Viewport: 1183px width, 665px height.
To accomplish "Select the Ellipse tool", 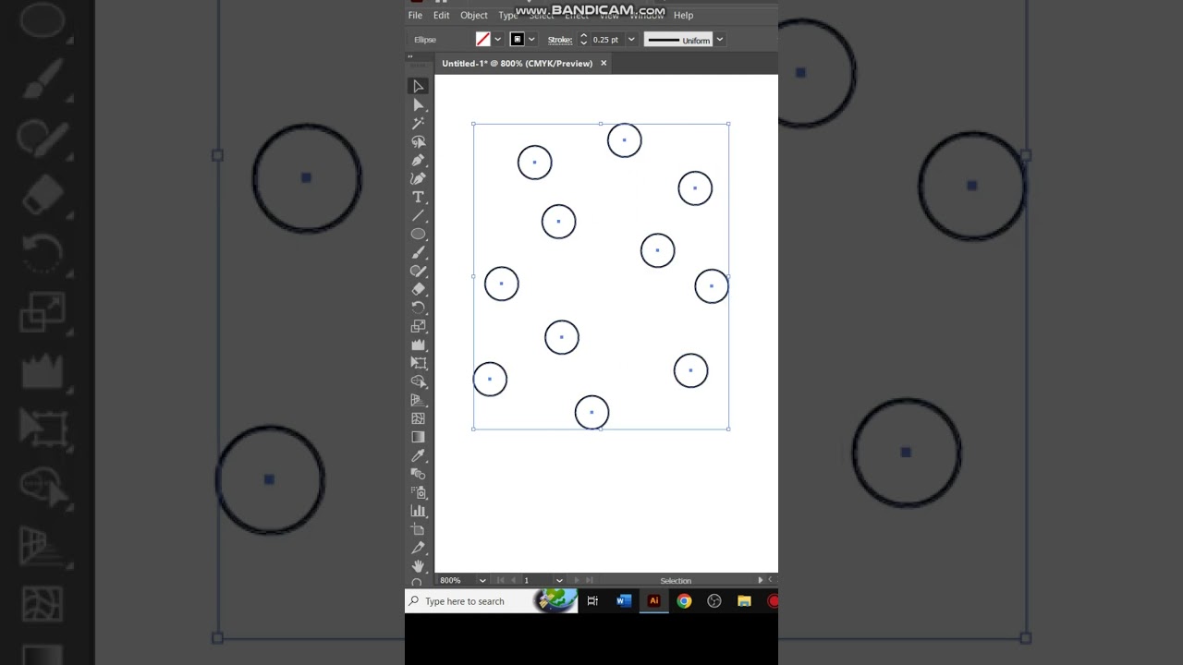I will click(418, 234).
